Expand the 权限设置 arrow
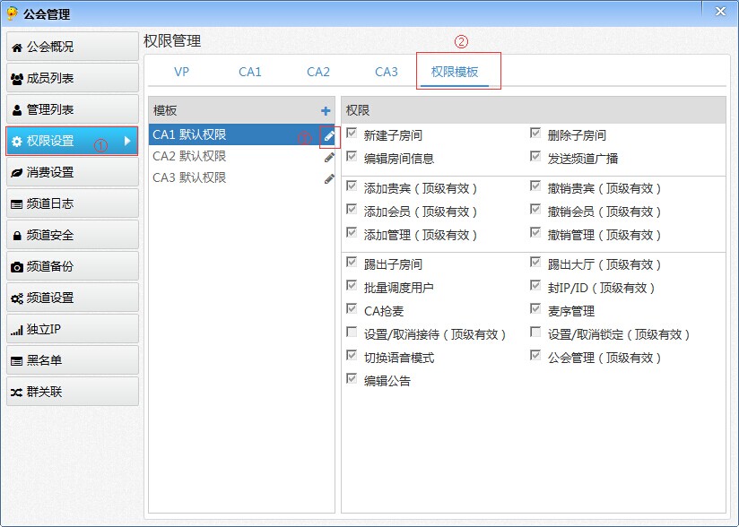 pos(127,141)
